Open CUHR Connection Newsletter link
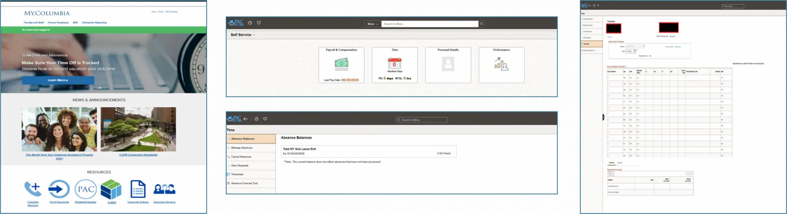Image resolution: width=787 pixels, height=214 pixels. pyautogui.click(x=139, y=155)
